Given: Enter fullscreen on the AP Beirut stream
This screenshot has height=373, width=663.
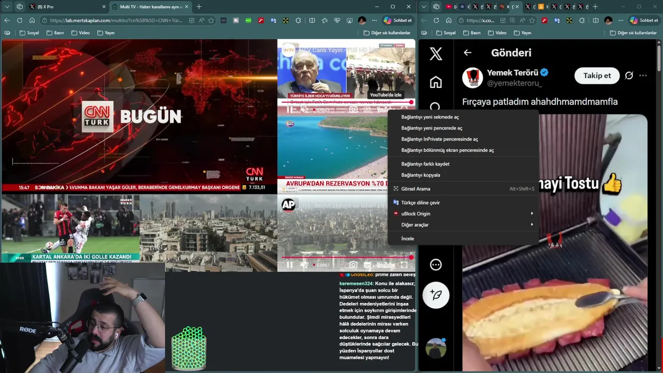Looking at the screenshot, I should pos(404,265).
